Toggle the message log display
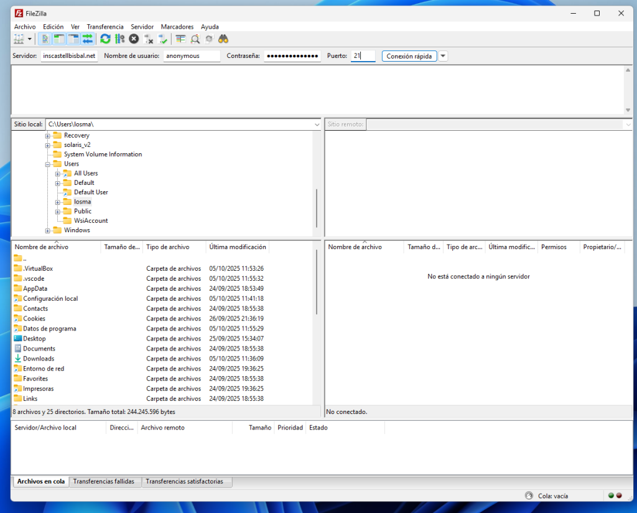 click(45, 39)
